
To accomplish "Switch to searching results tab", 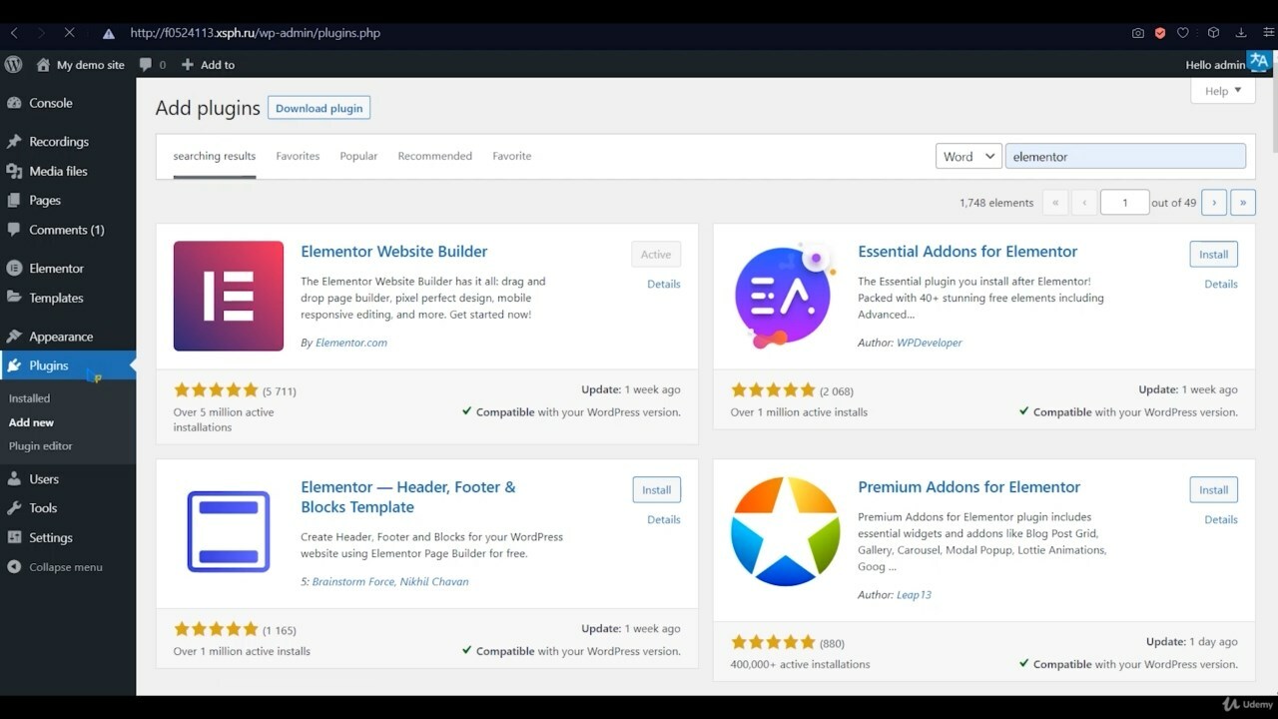I will click(x=215, y=156).
